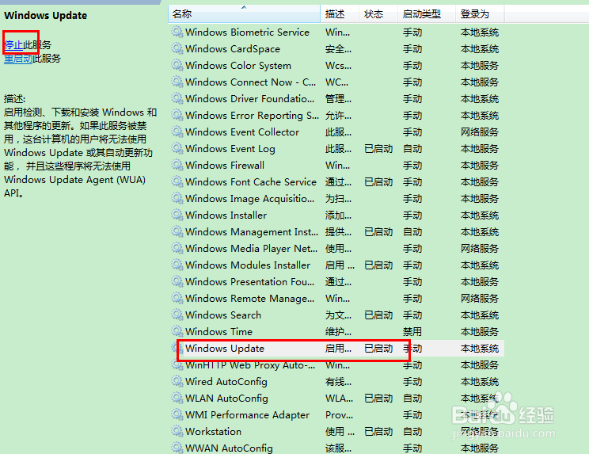Click the gear icon beside Windows Installer
Screen dimensions: 589x454
tap(177, 215)
